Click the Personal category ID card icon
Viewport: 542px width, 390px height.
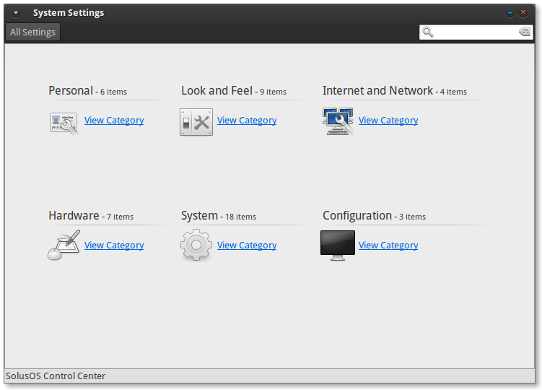click(64, 122)
